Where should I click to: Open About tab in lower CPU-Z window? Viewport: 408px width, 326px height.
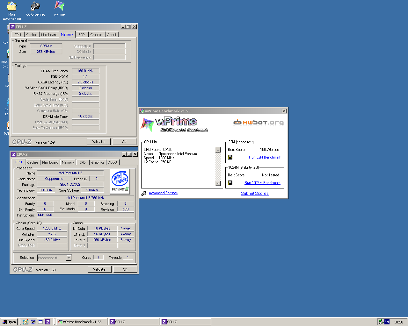click(x=113, y=162)
